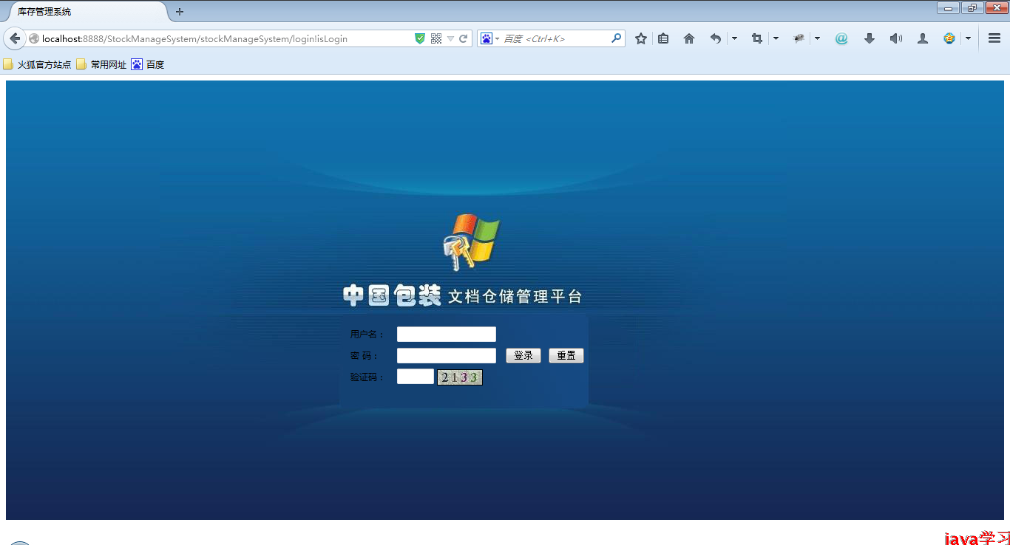Click the 用户名 label
The height and width of the screenshot is (545, 1010).
pos(367,335)
